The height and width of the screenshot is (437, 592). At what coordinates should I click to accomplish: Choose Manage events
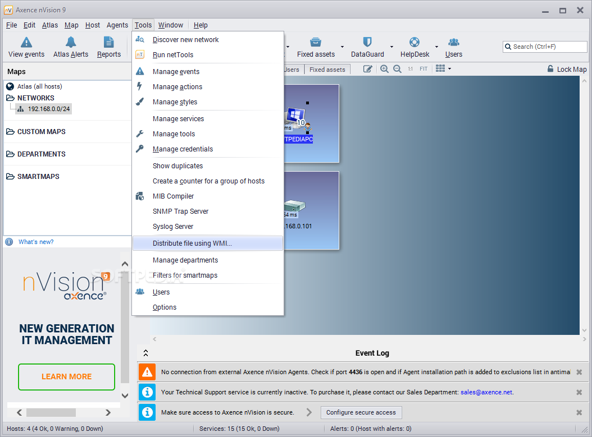[x=208, y=72]
